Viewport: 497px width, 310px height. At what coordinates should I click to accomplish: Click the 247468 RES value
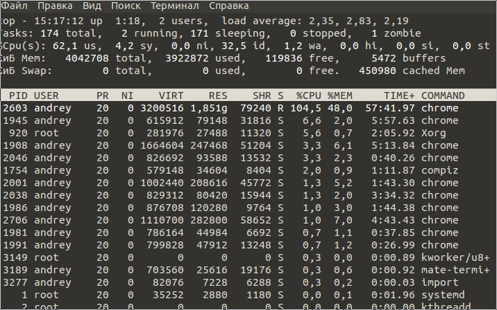(208, 145)
